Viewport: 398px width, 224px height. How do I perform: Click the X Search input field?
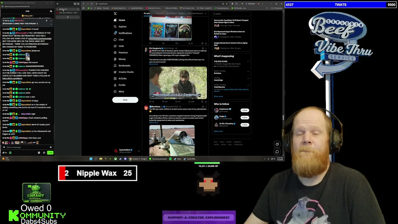(232, 14)
